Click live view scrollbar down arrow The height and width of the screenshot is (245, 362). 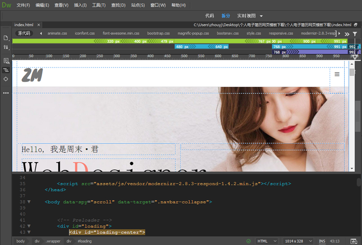point(351,169)
